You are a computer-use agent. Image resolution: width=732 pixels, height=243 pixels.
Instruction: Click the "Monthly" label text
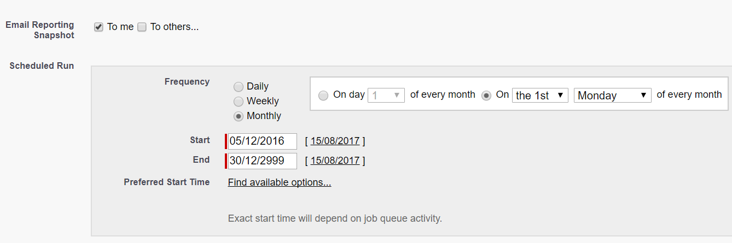tap(264, 116)
